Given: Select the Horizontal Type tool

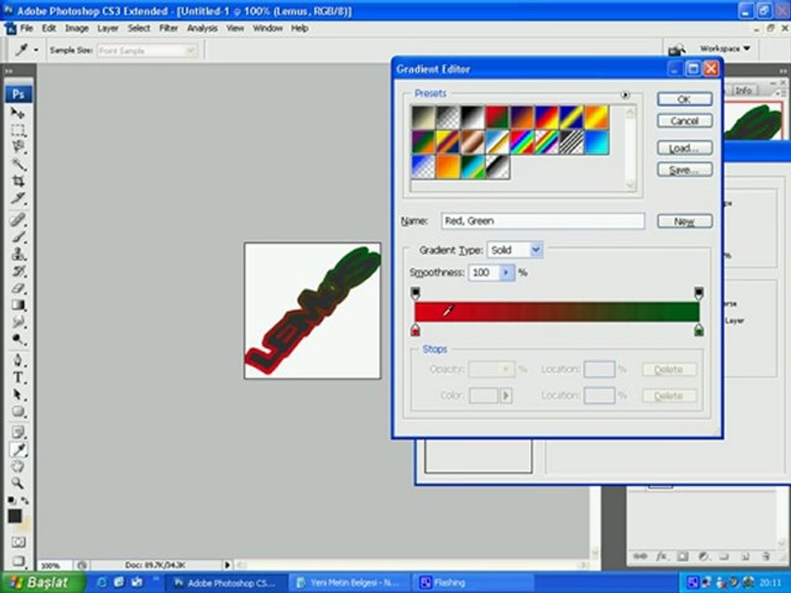Looking at the screenshot, I should 18,377.
